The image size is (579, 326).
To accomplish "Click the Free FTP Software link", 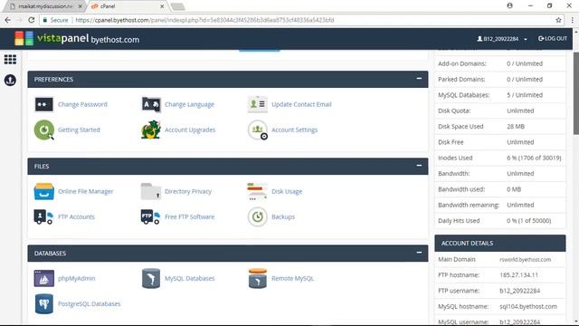I will [x=189, y=217].
